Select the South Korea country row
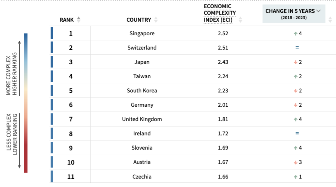The image size is (336, 187). click(142, 91)
